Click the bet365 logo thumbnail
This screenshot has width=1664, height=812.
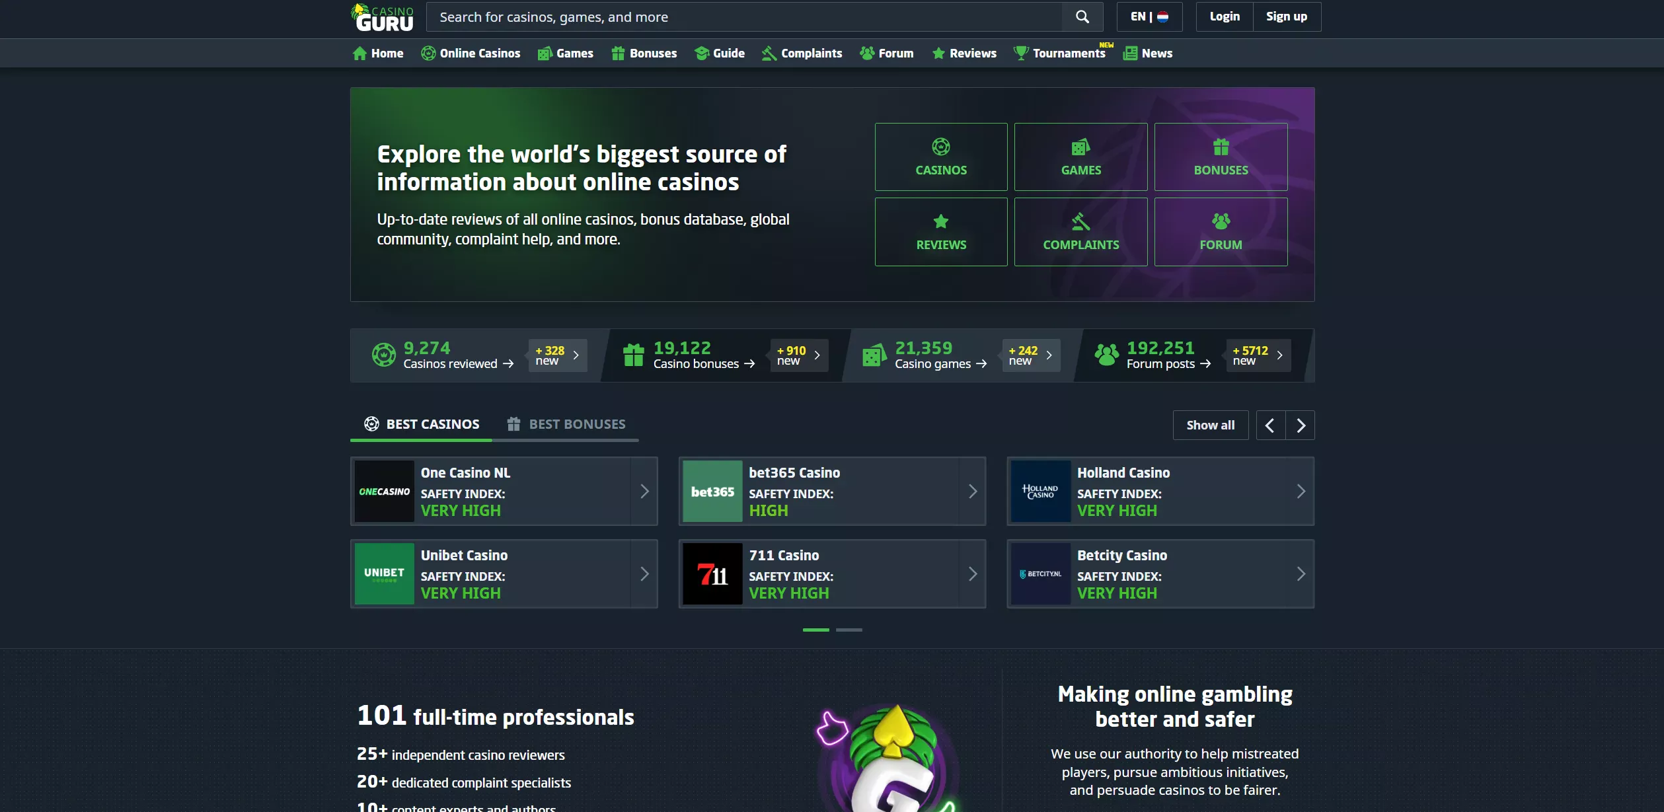point(712,491)
